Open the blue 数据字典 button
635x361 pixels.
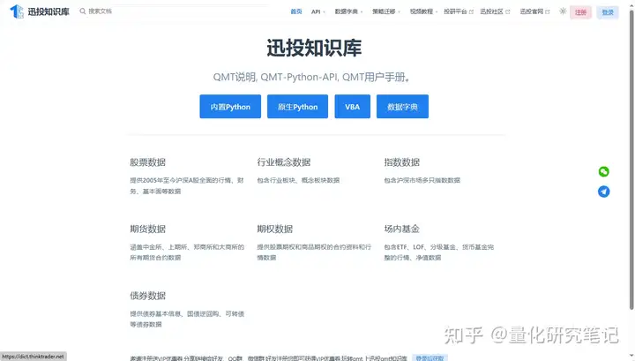[402, 107]
